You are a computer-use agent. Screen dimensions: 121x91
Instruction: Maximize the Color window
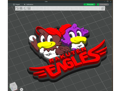pos(108,2)
